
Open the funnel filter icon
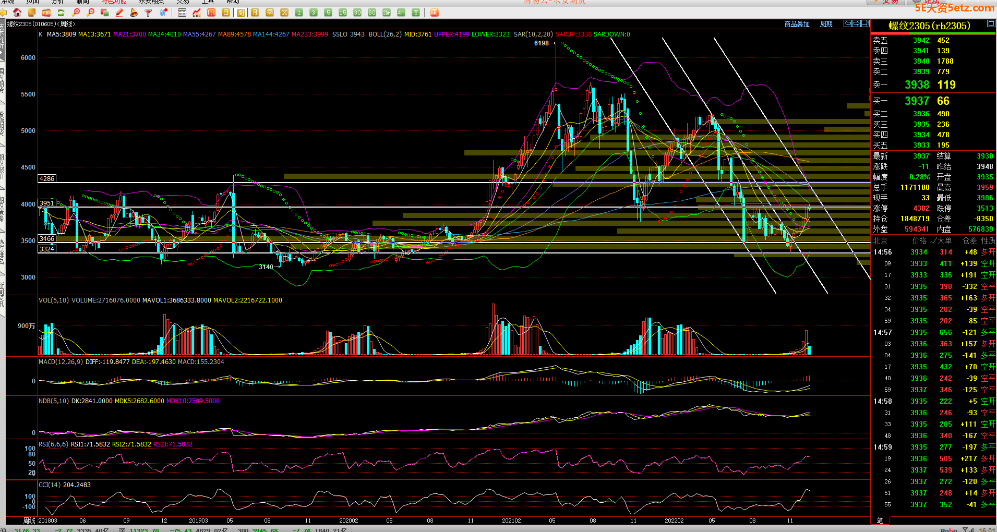pyautogui.click(x=149, y=13)
